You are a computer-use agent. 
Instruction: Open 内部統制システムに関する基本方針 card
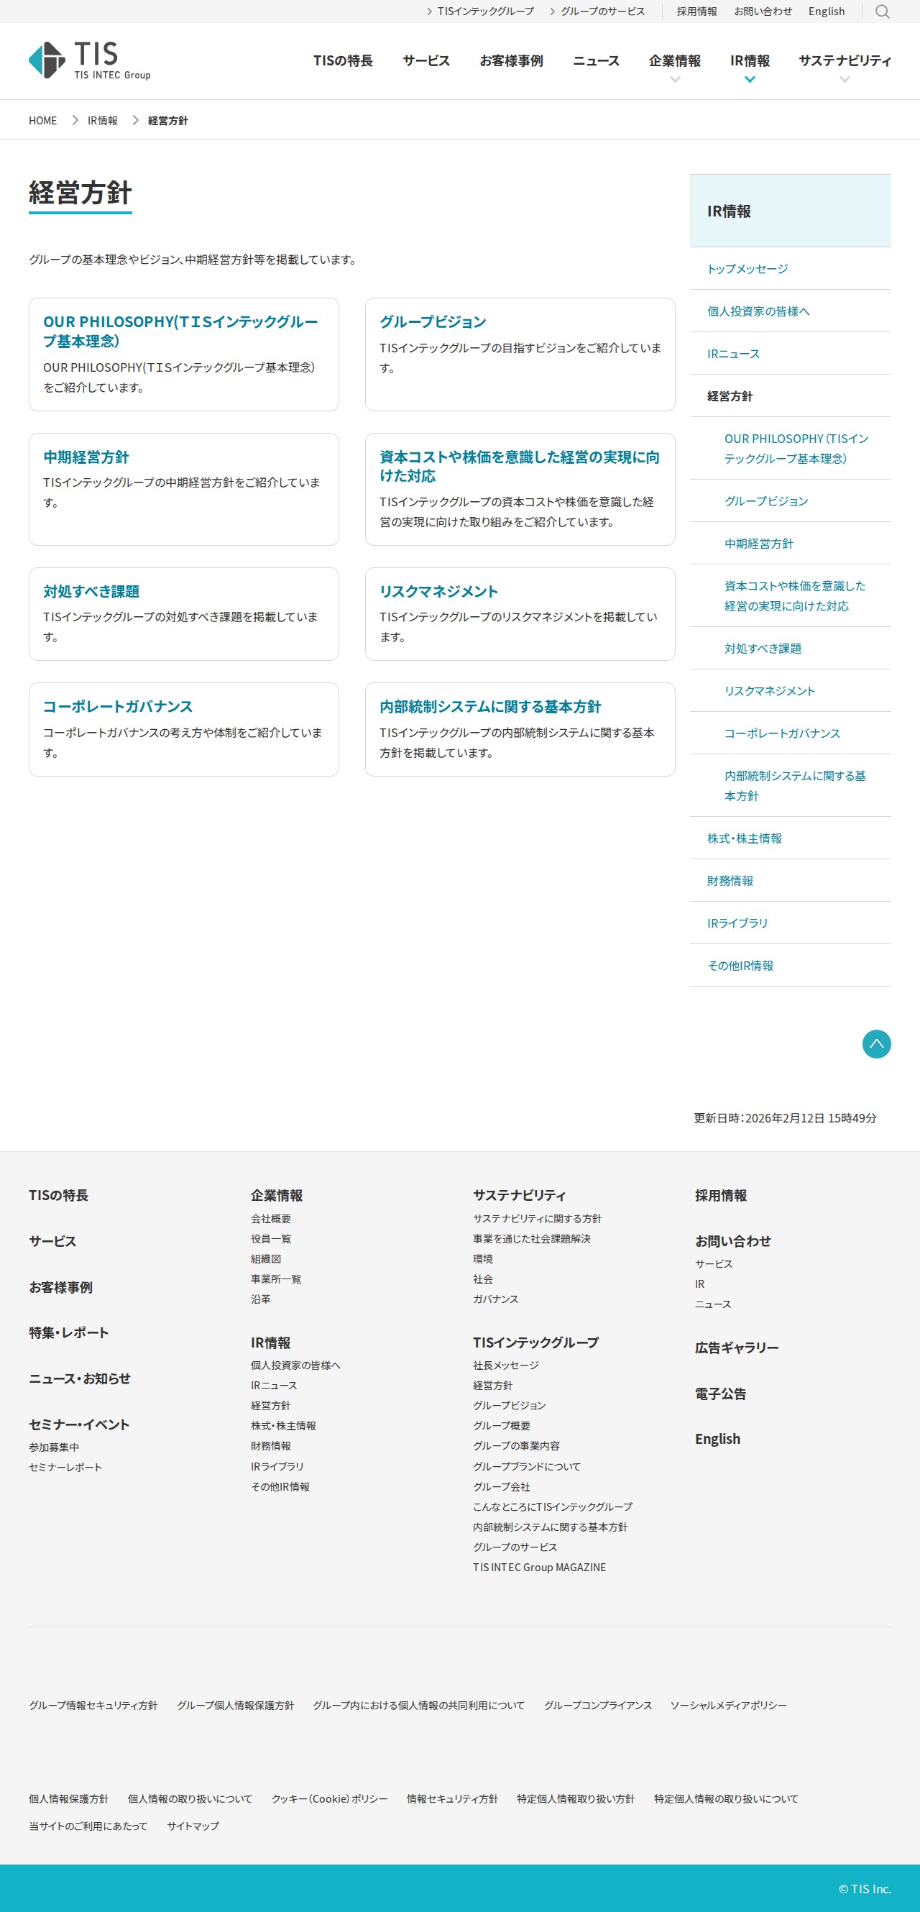click(x=520, y=730)
